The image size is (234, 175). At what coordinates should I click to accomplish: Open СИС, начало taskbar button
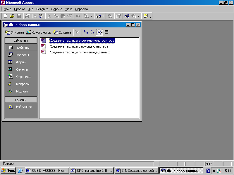tap(92, 171)
